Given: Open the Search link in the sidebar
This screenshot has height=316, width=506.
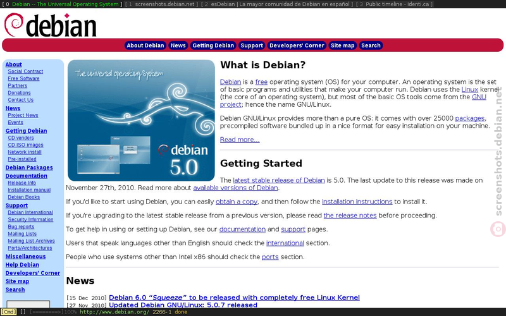Looking at the screenshot, I should (15, 290).
